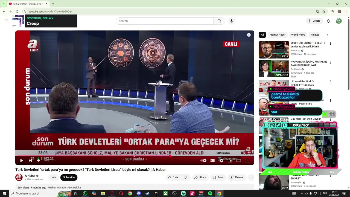350x197 pixels.
Task: Click the Thanks button
Action: tap(237, 177)
